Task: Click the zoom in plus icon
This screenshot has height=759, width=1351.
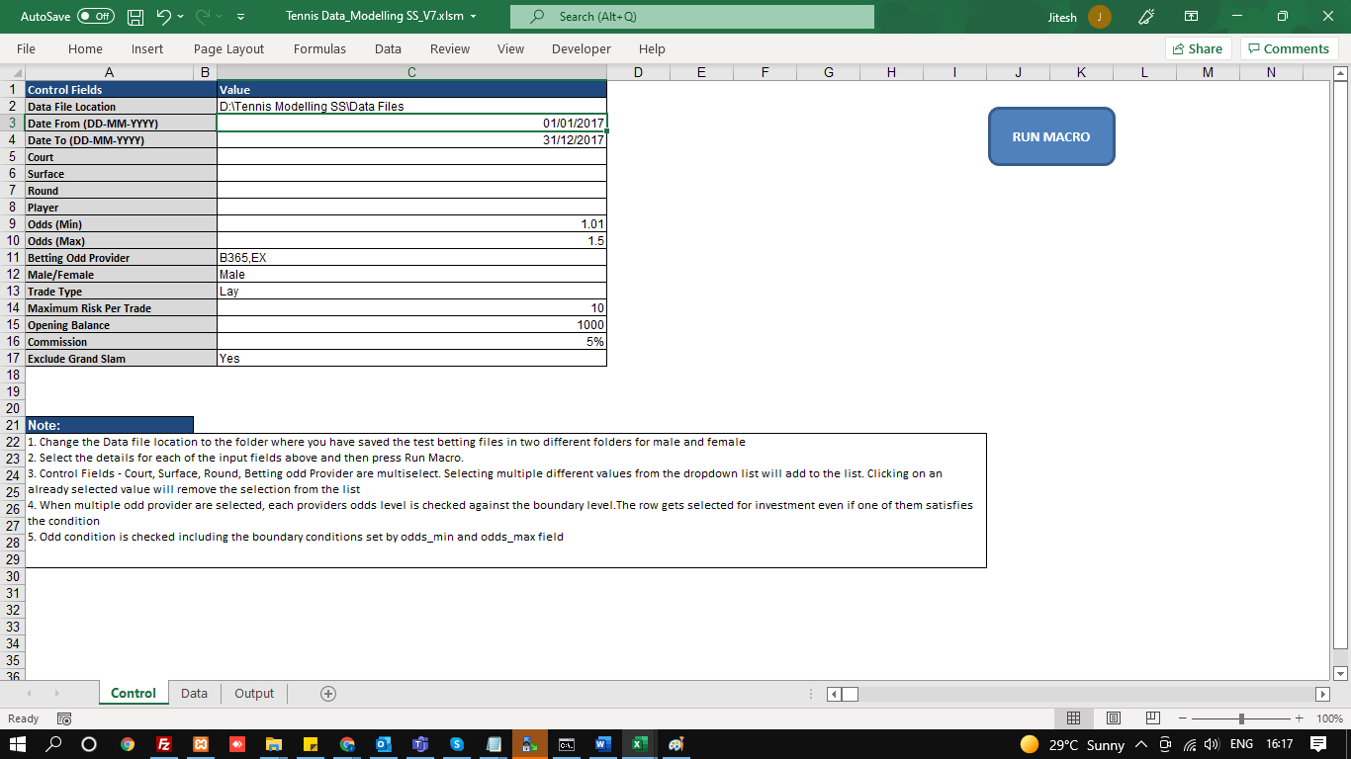Action: (1298, 718)
